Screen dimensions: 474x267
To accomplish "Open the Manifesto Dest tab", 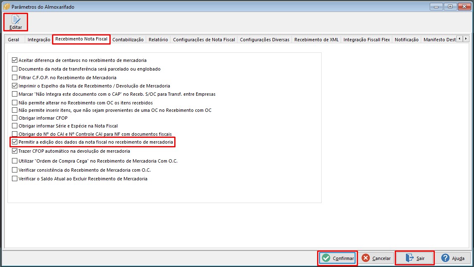I will click(439, 40).
